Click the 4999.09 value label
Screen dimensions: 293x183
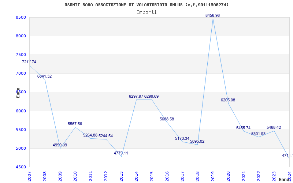pos(60,145)
